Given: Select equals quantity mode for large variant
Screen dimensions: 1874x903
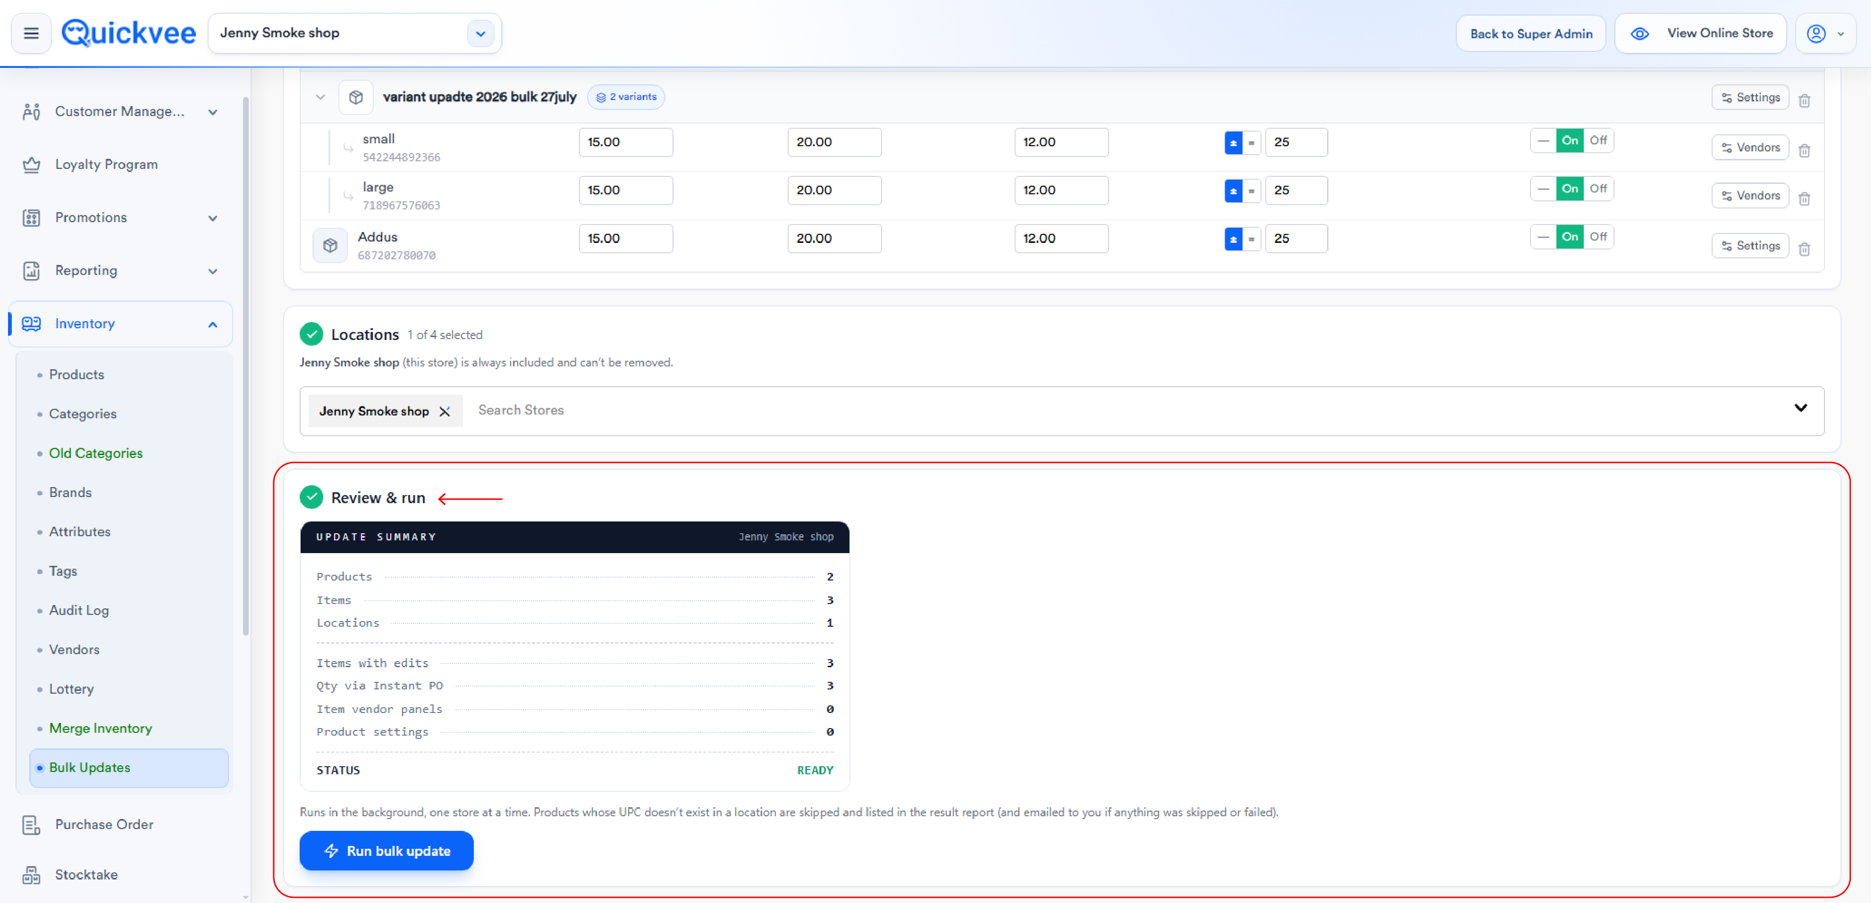Looking at the screenshot, I should tap(1251, 191).
